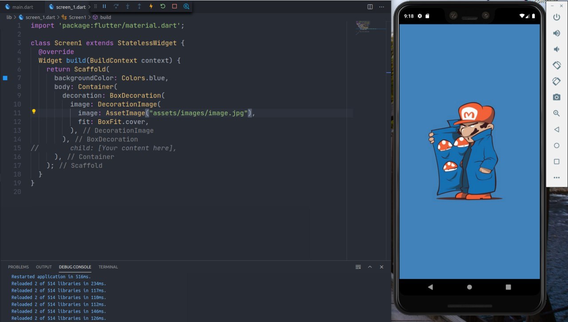Close the emulator toolbar window
Screen dimensions: 568x322
point(562,7)
